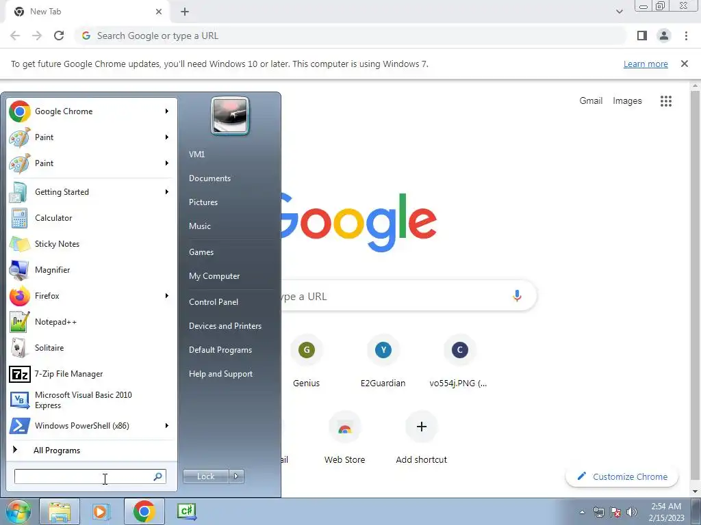Click the Windows Start orb
Screen dimensions: 701x525
[x=18, y=511]
